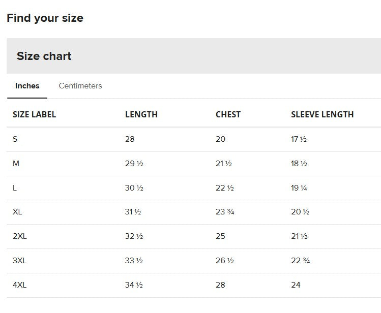381x313 pixels.
Task: Select the XL size row label
Action: point(17,212)
